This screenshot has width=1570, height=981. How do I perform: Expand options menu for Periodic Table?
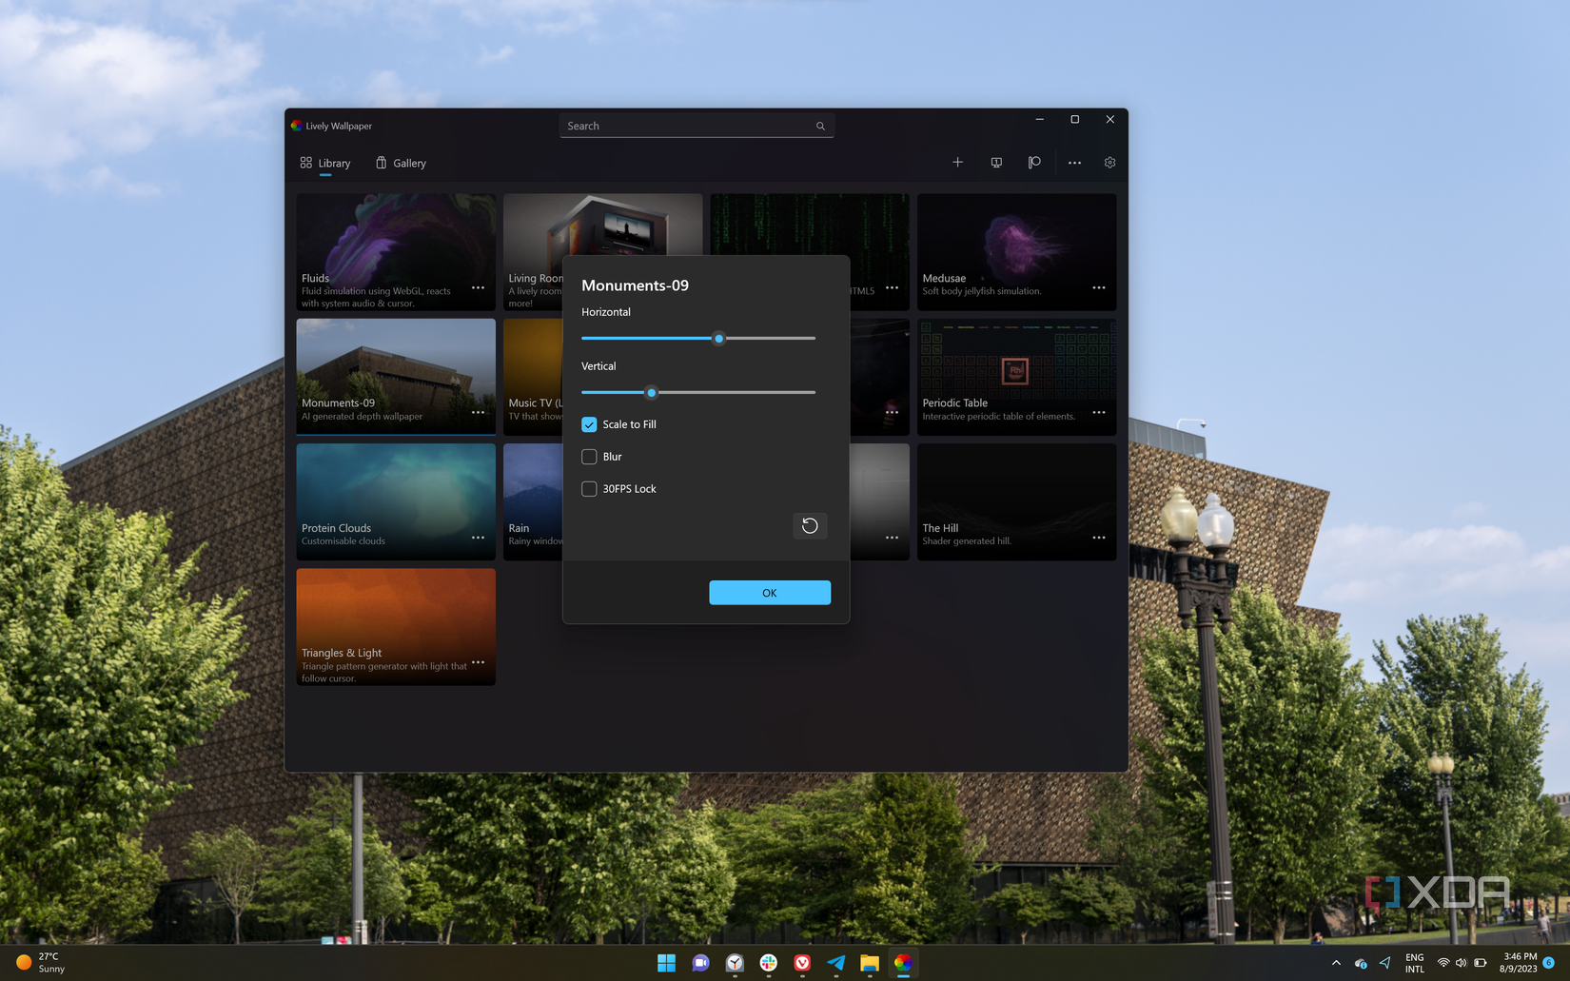1099,412
